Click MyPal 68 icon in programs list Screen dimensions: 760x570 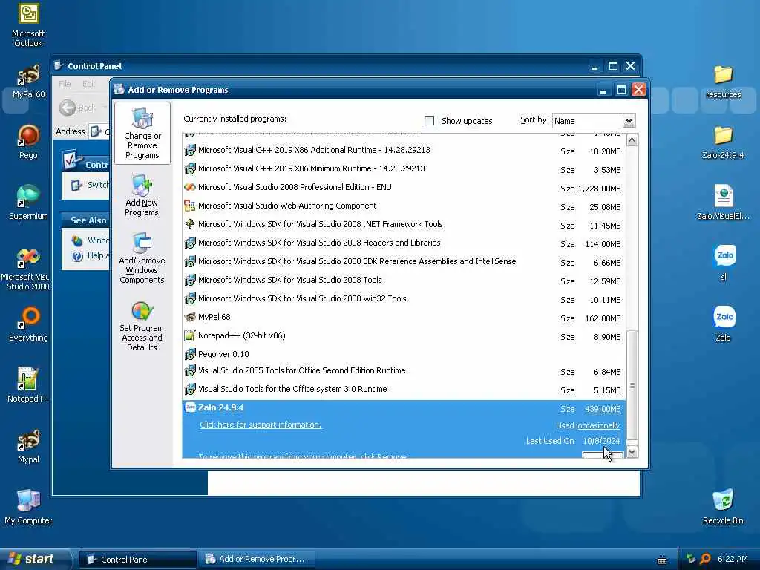[190, 317]
